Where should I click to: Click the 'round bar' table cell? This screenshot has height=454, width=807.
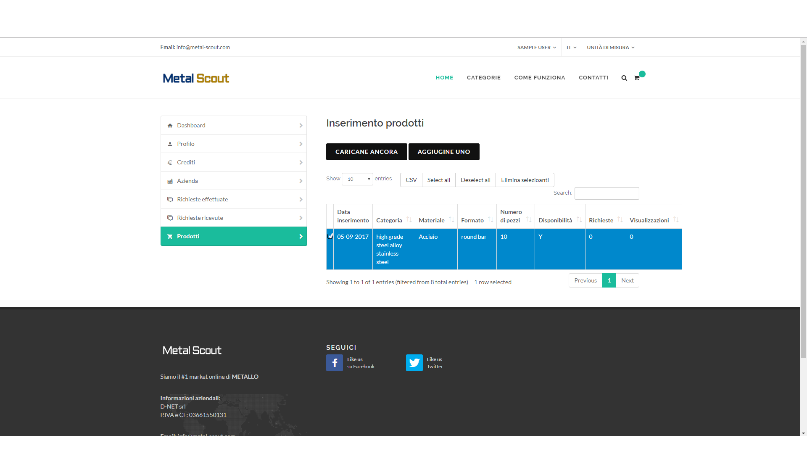click(x=477, y=249)
